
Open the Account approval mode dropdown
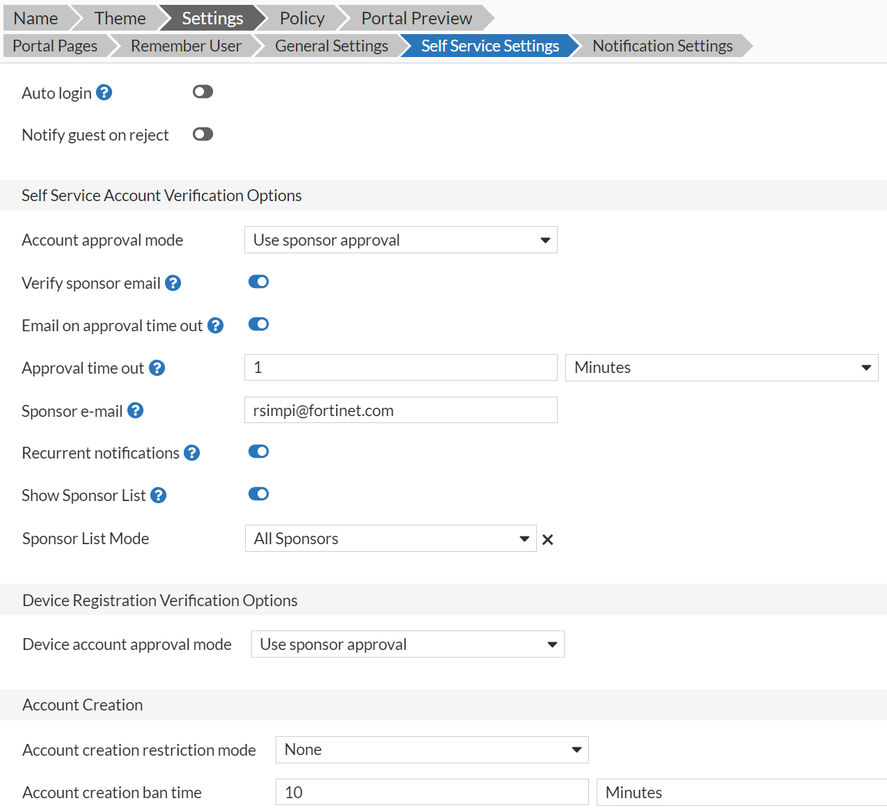click(x=400, y=239)
